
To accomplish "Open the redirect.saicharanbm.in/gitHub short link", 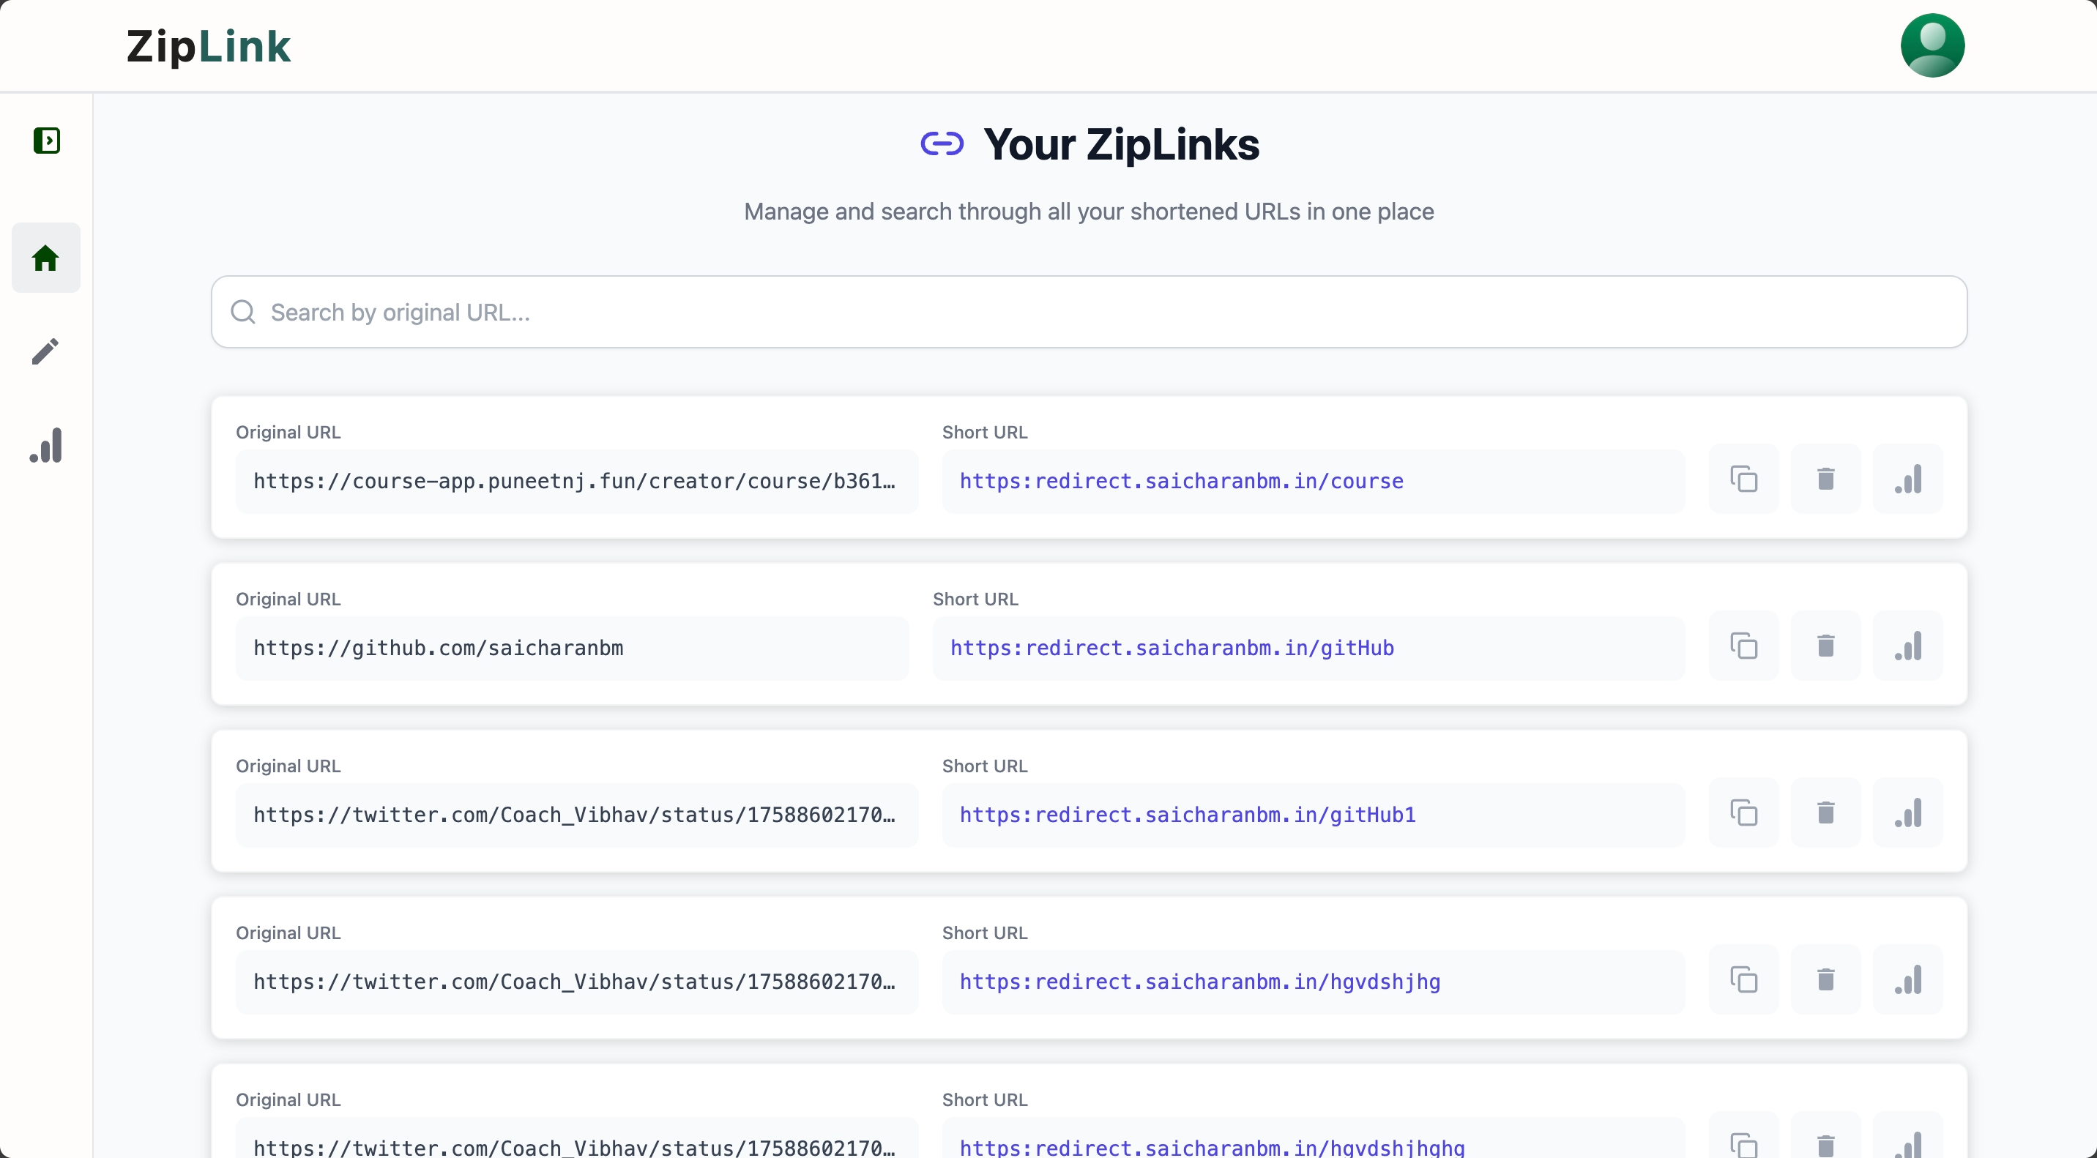I will 1172,649.
